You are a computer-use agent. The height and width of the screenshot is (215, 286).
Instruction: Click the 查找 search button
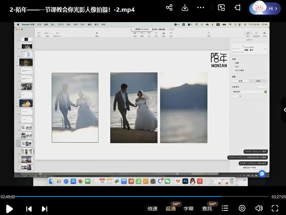(x=207, y=209)
